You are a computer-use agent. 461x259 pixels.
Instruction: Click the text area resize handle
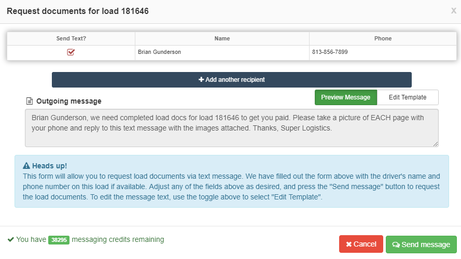(436, 144)
